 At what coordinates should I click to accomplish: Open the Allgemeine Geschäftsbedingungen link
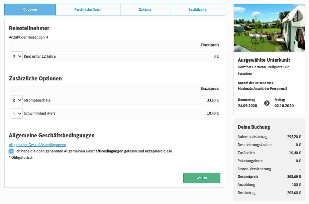point(37,145)
